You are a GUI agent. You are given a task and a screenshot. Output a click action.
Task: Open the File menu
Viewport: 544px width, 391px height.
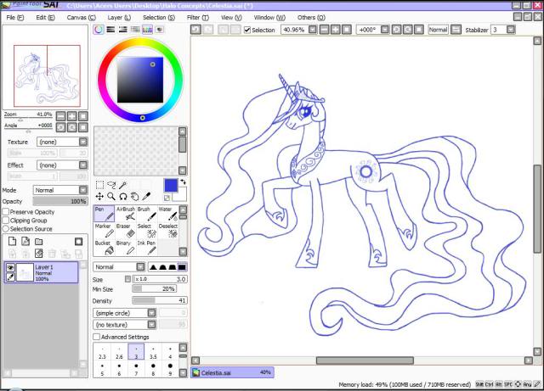click(15, 17)
